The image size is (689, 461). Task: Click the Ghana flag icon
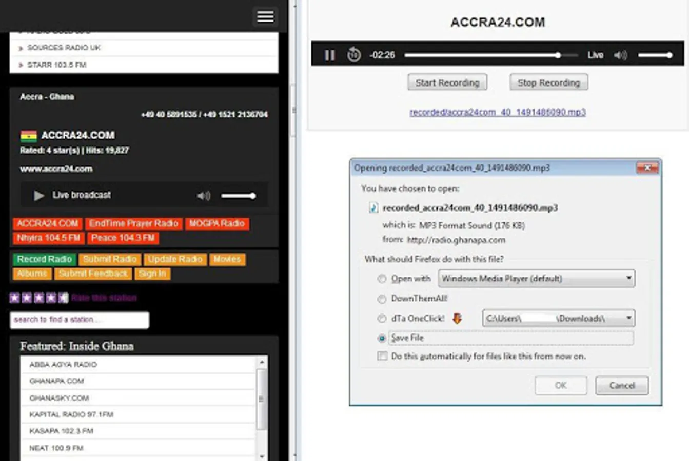(x=28, y=136)
